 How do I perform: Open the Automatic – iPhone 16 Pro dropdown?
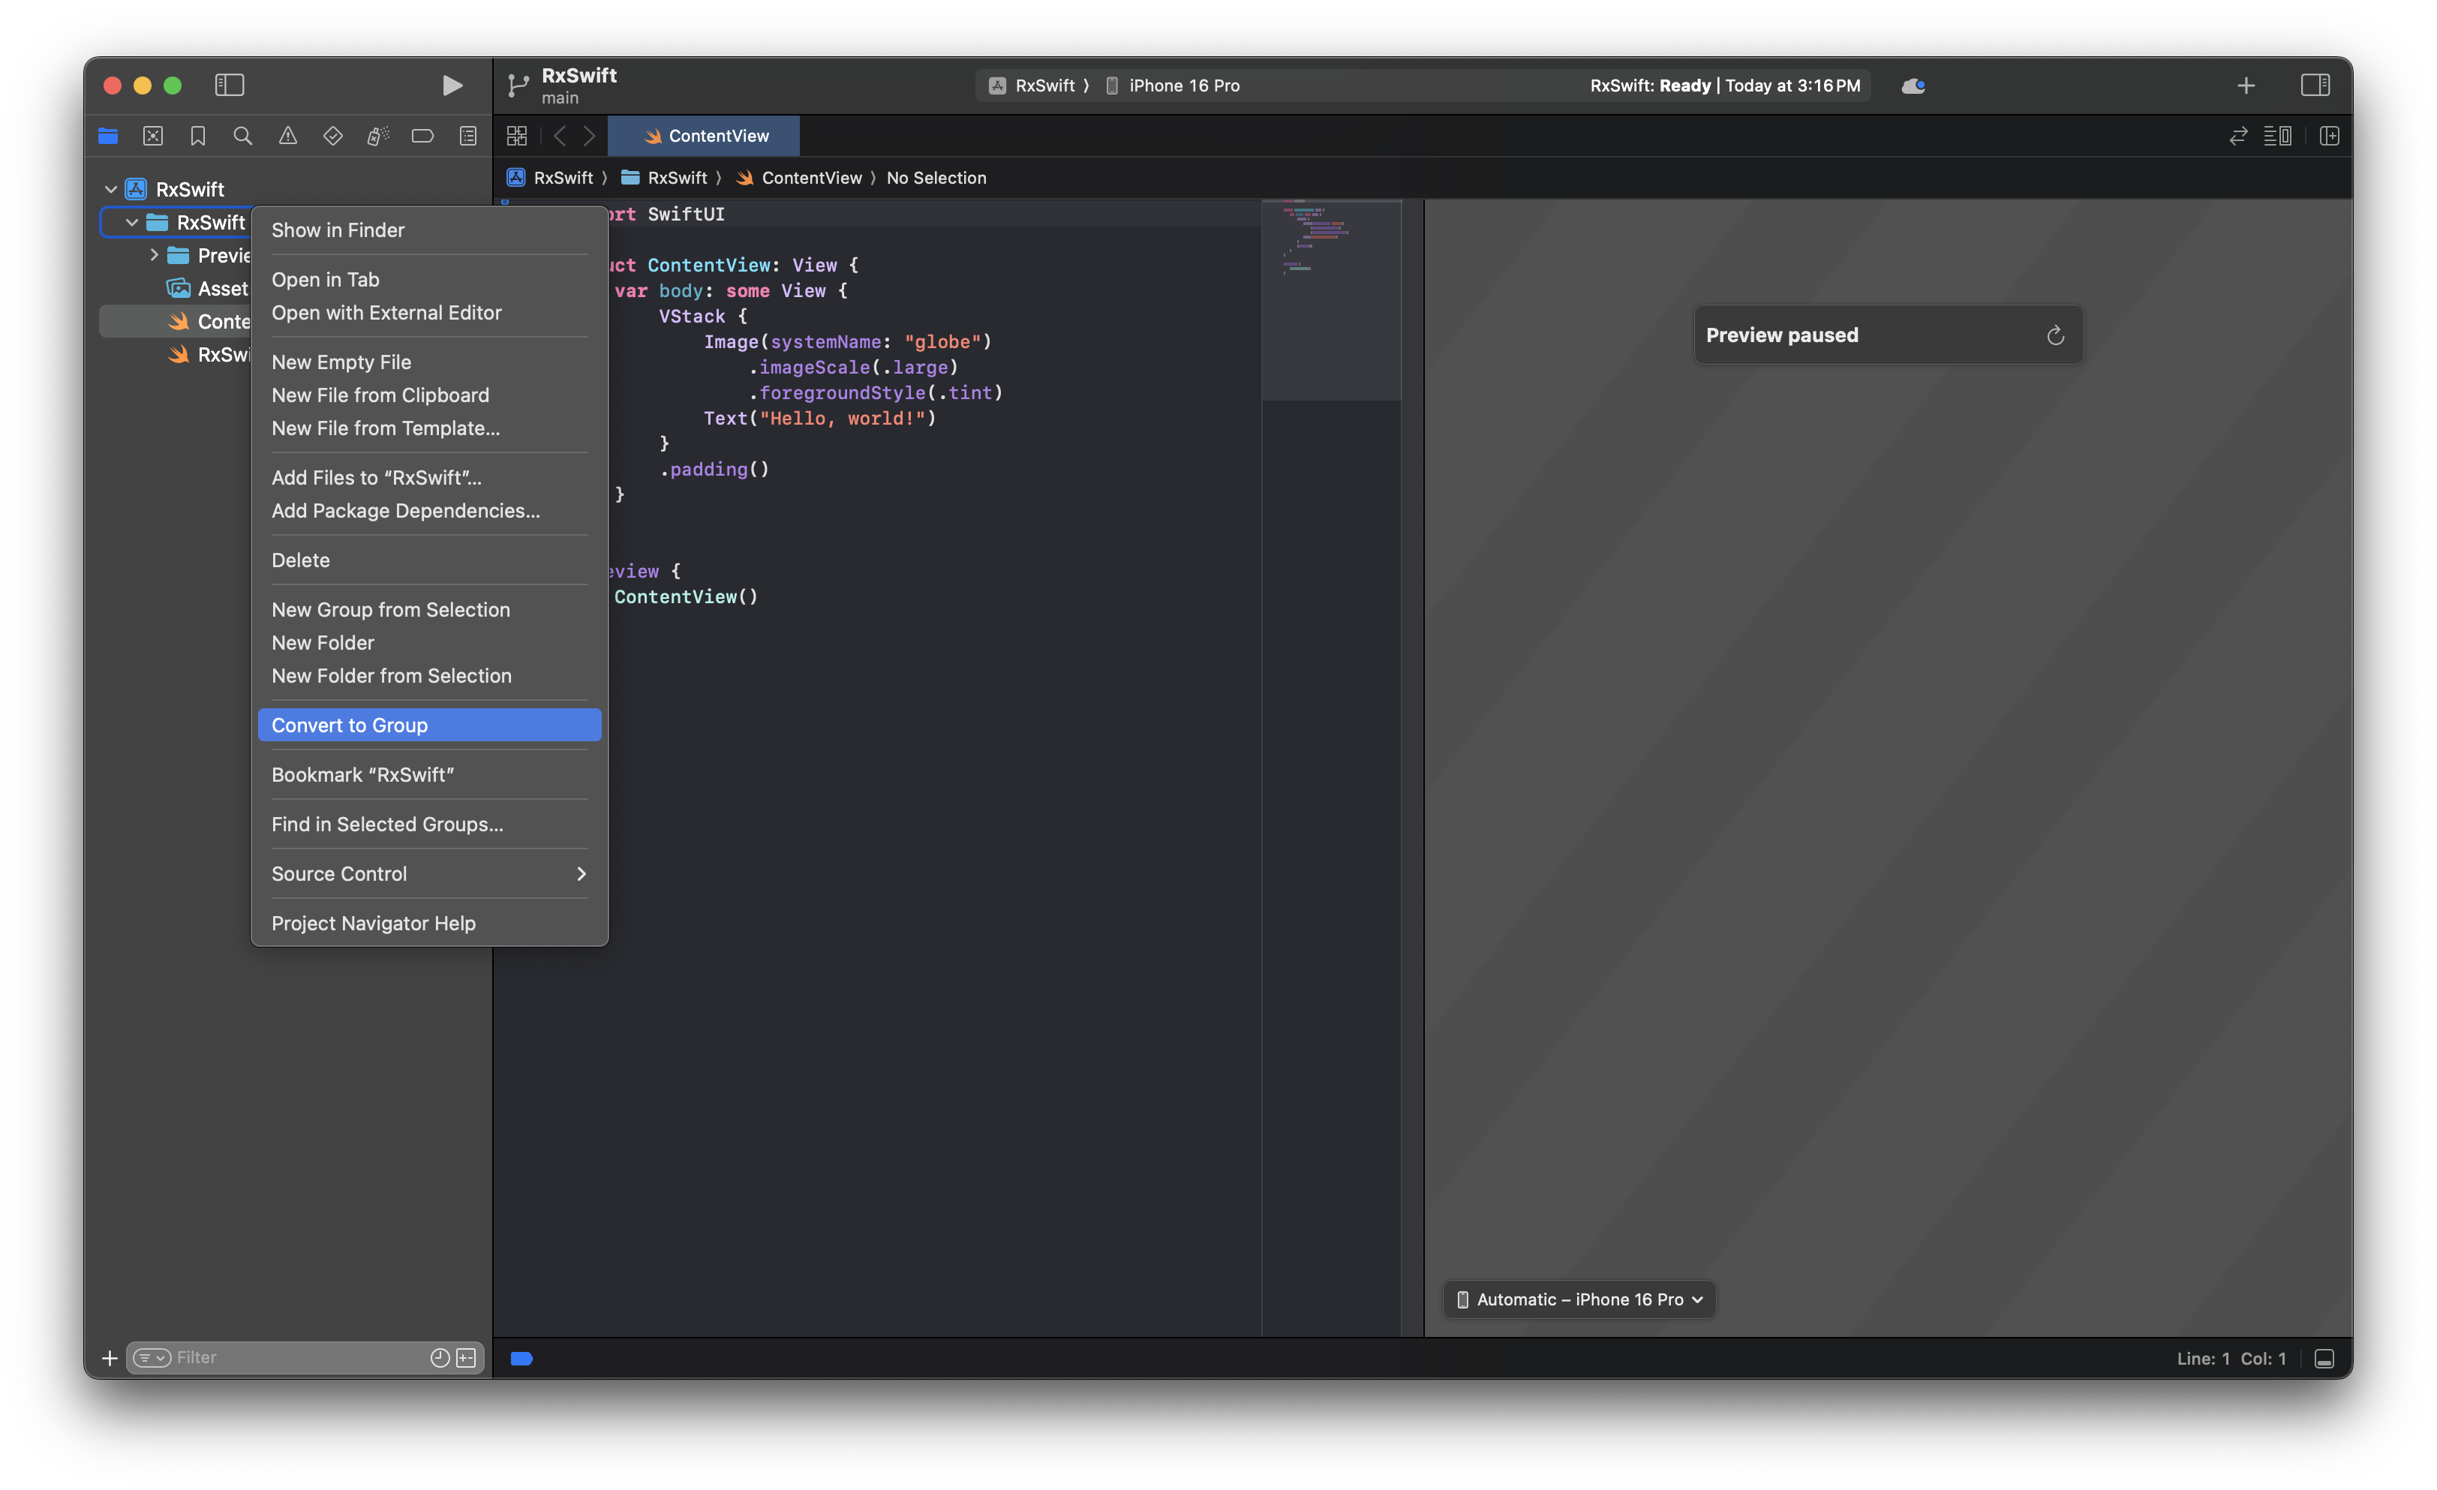[x=1579, y=1299]
